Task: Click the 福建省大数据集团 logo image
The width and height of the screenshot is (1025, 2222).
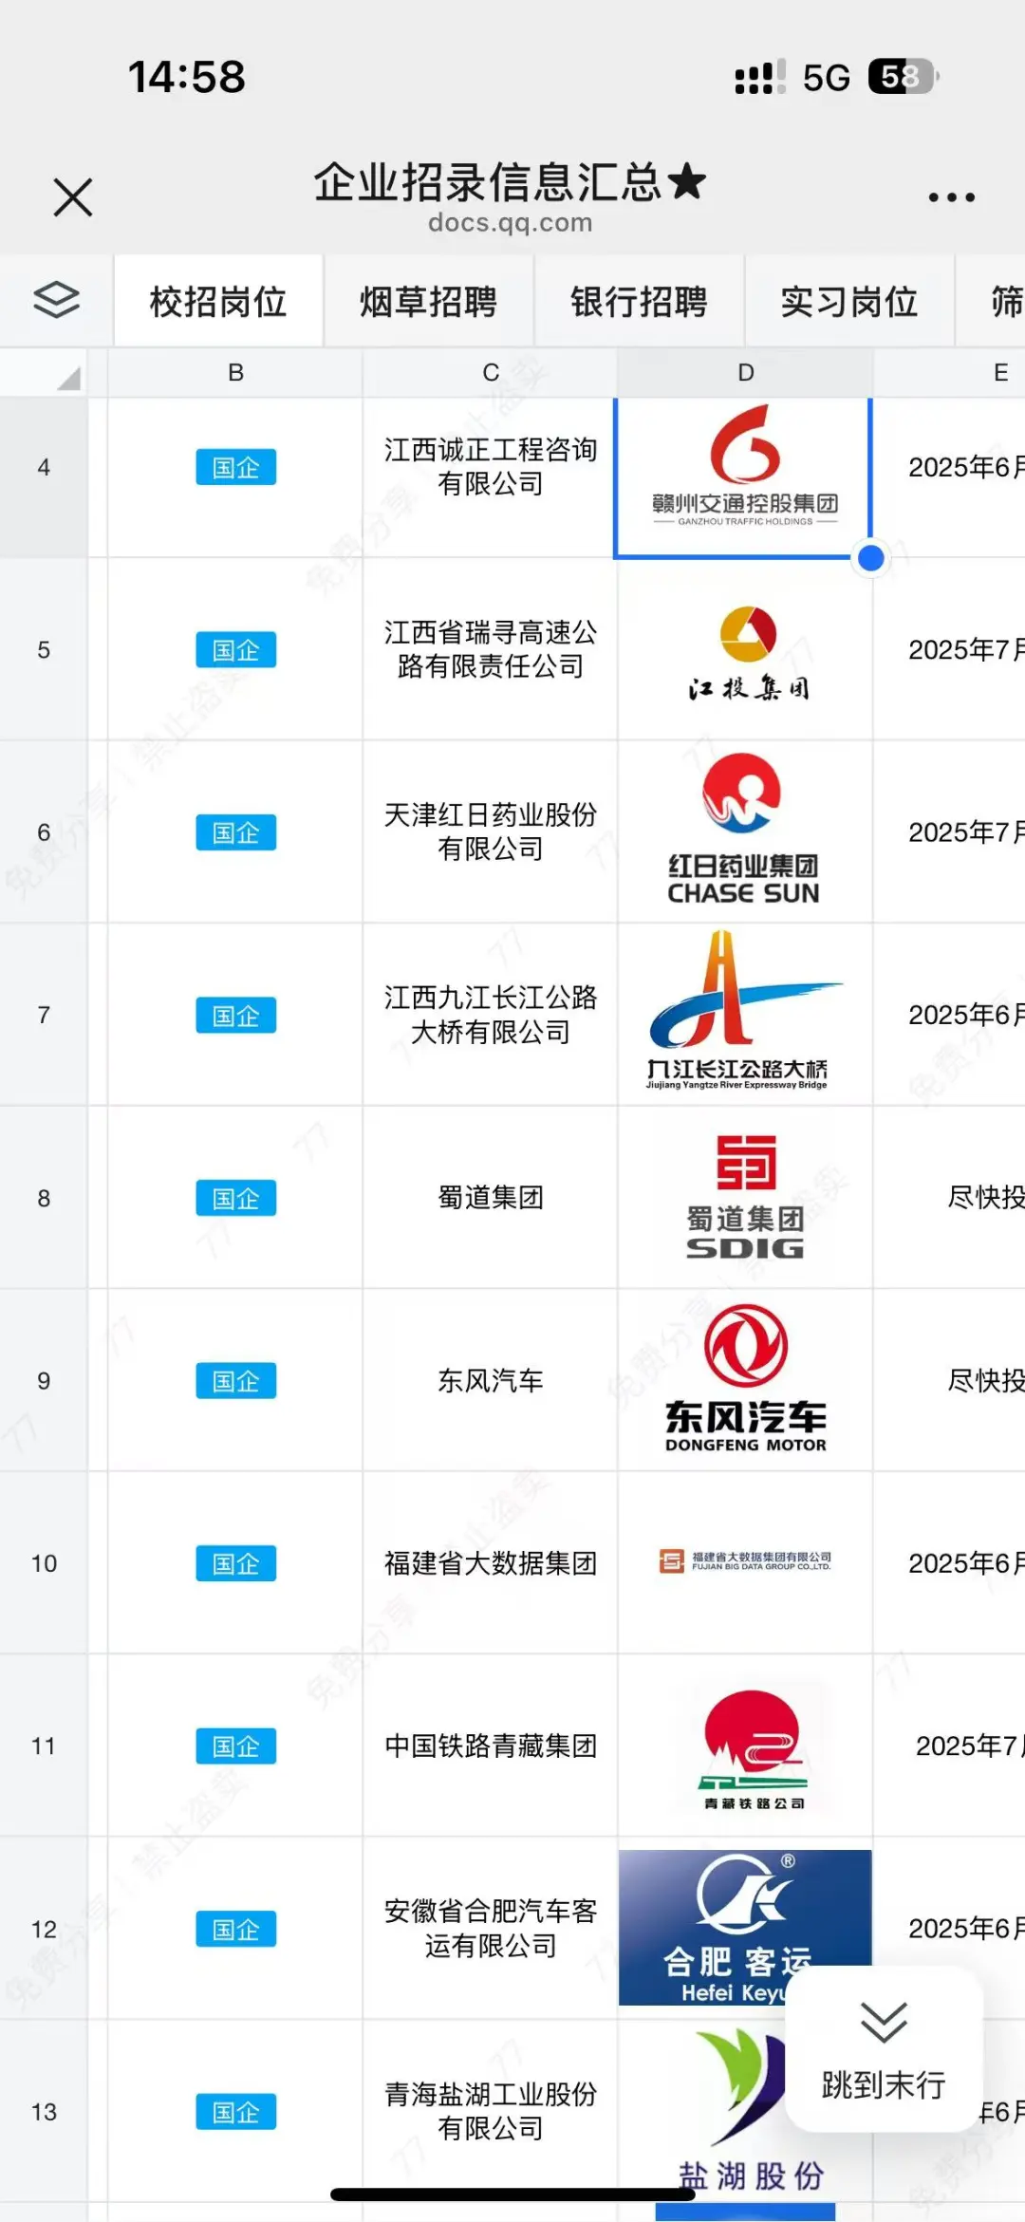Action: click(x=745, y=1560)
